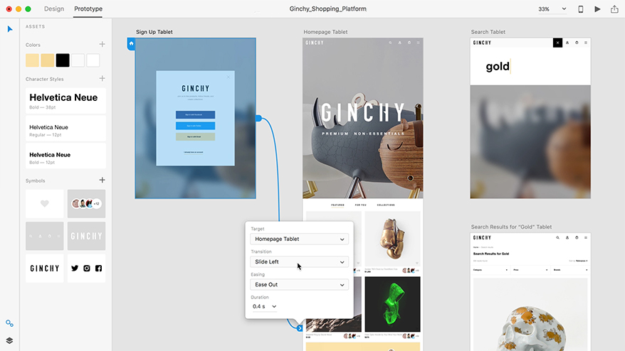Open the Transition dropdown showing Slide Left
The height and width of the screenshot is (351, 625).
pos(300,262)
